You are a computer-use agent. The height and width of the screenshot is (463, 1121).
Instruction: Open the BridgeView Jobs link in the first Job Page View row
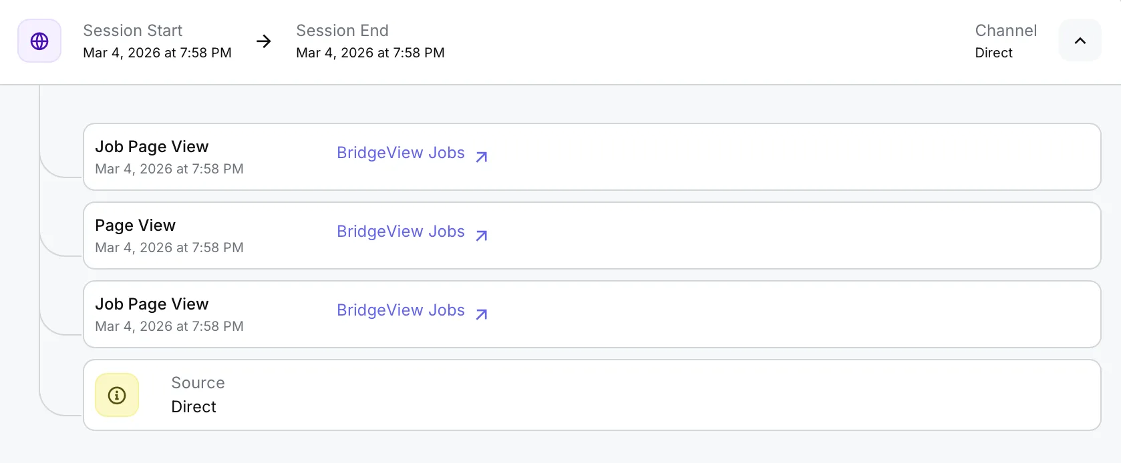pos(400,153)
